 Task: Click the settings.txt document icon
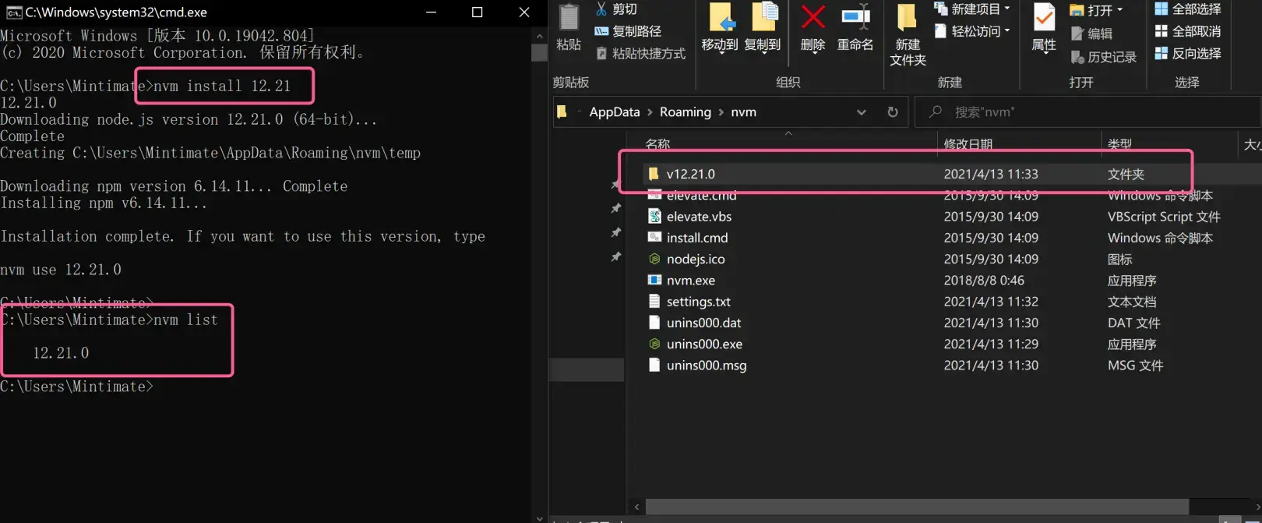pos(654,301)
